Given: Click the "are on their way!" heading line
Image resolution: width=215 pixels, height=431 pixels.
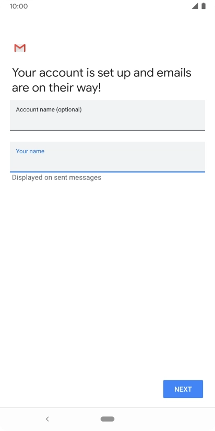Looking at the screenshot, I should (56, 88).
